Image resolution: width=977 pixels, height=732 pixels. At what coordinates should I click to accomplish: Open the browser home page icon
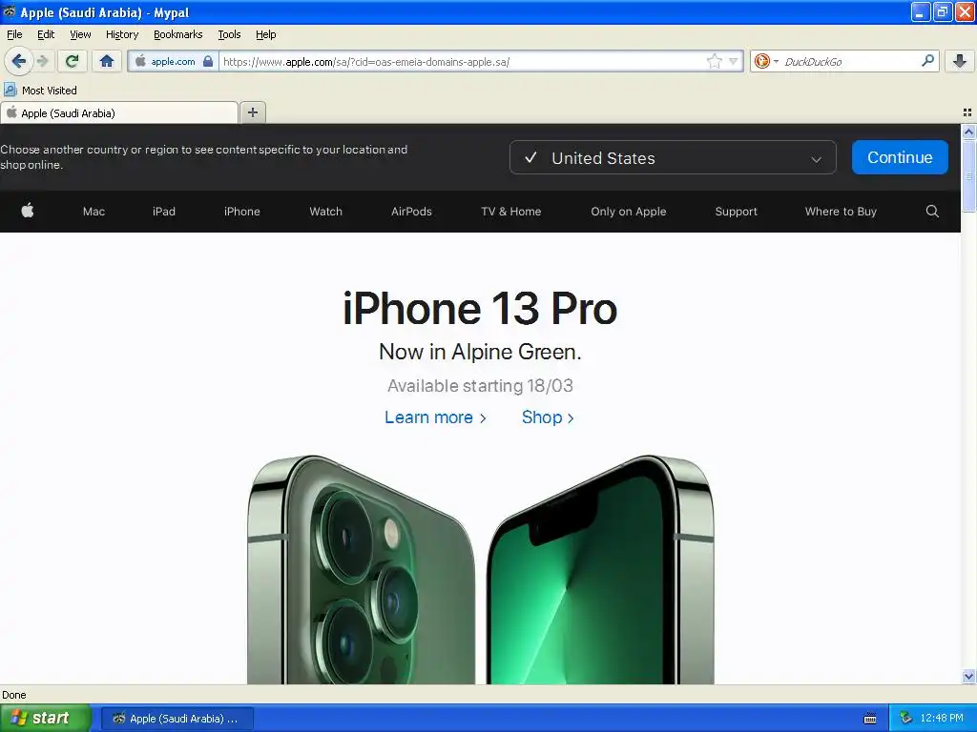(107, 61)
